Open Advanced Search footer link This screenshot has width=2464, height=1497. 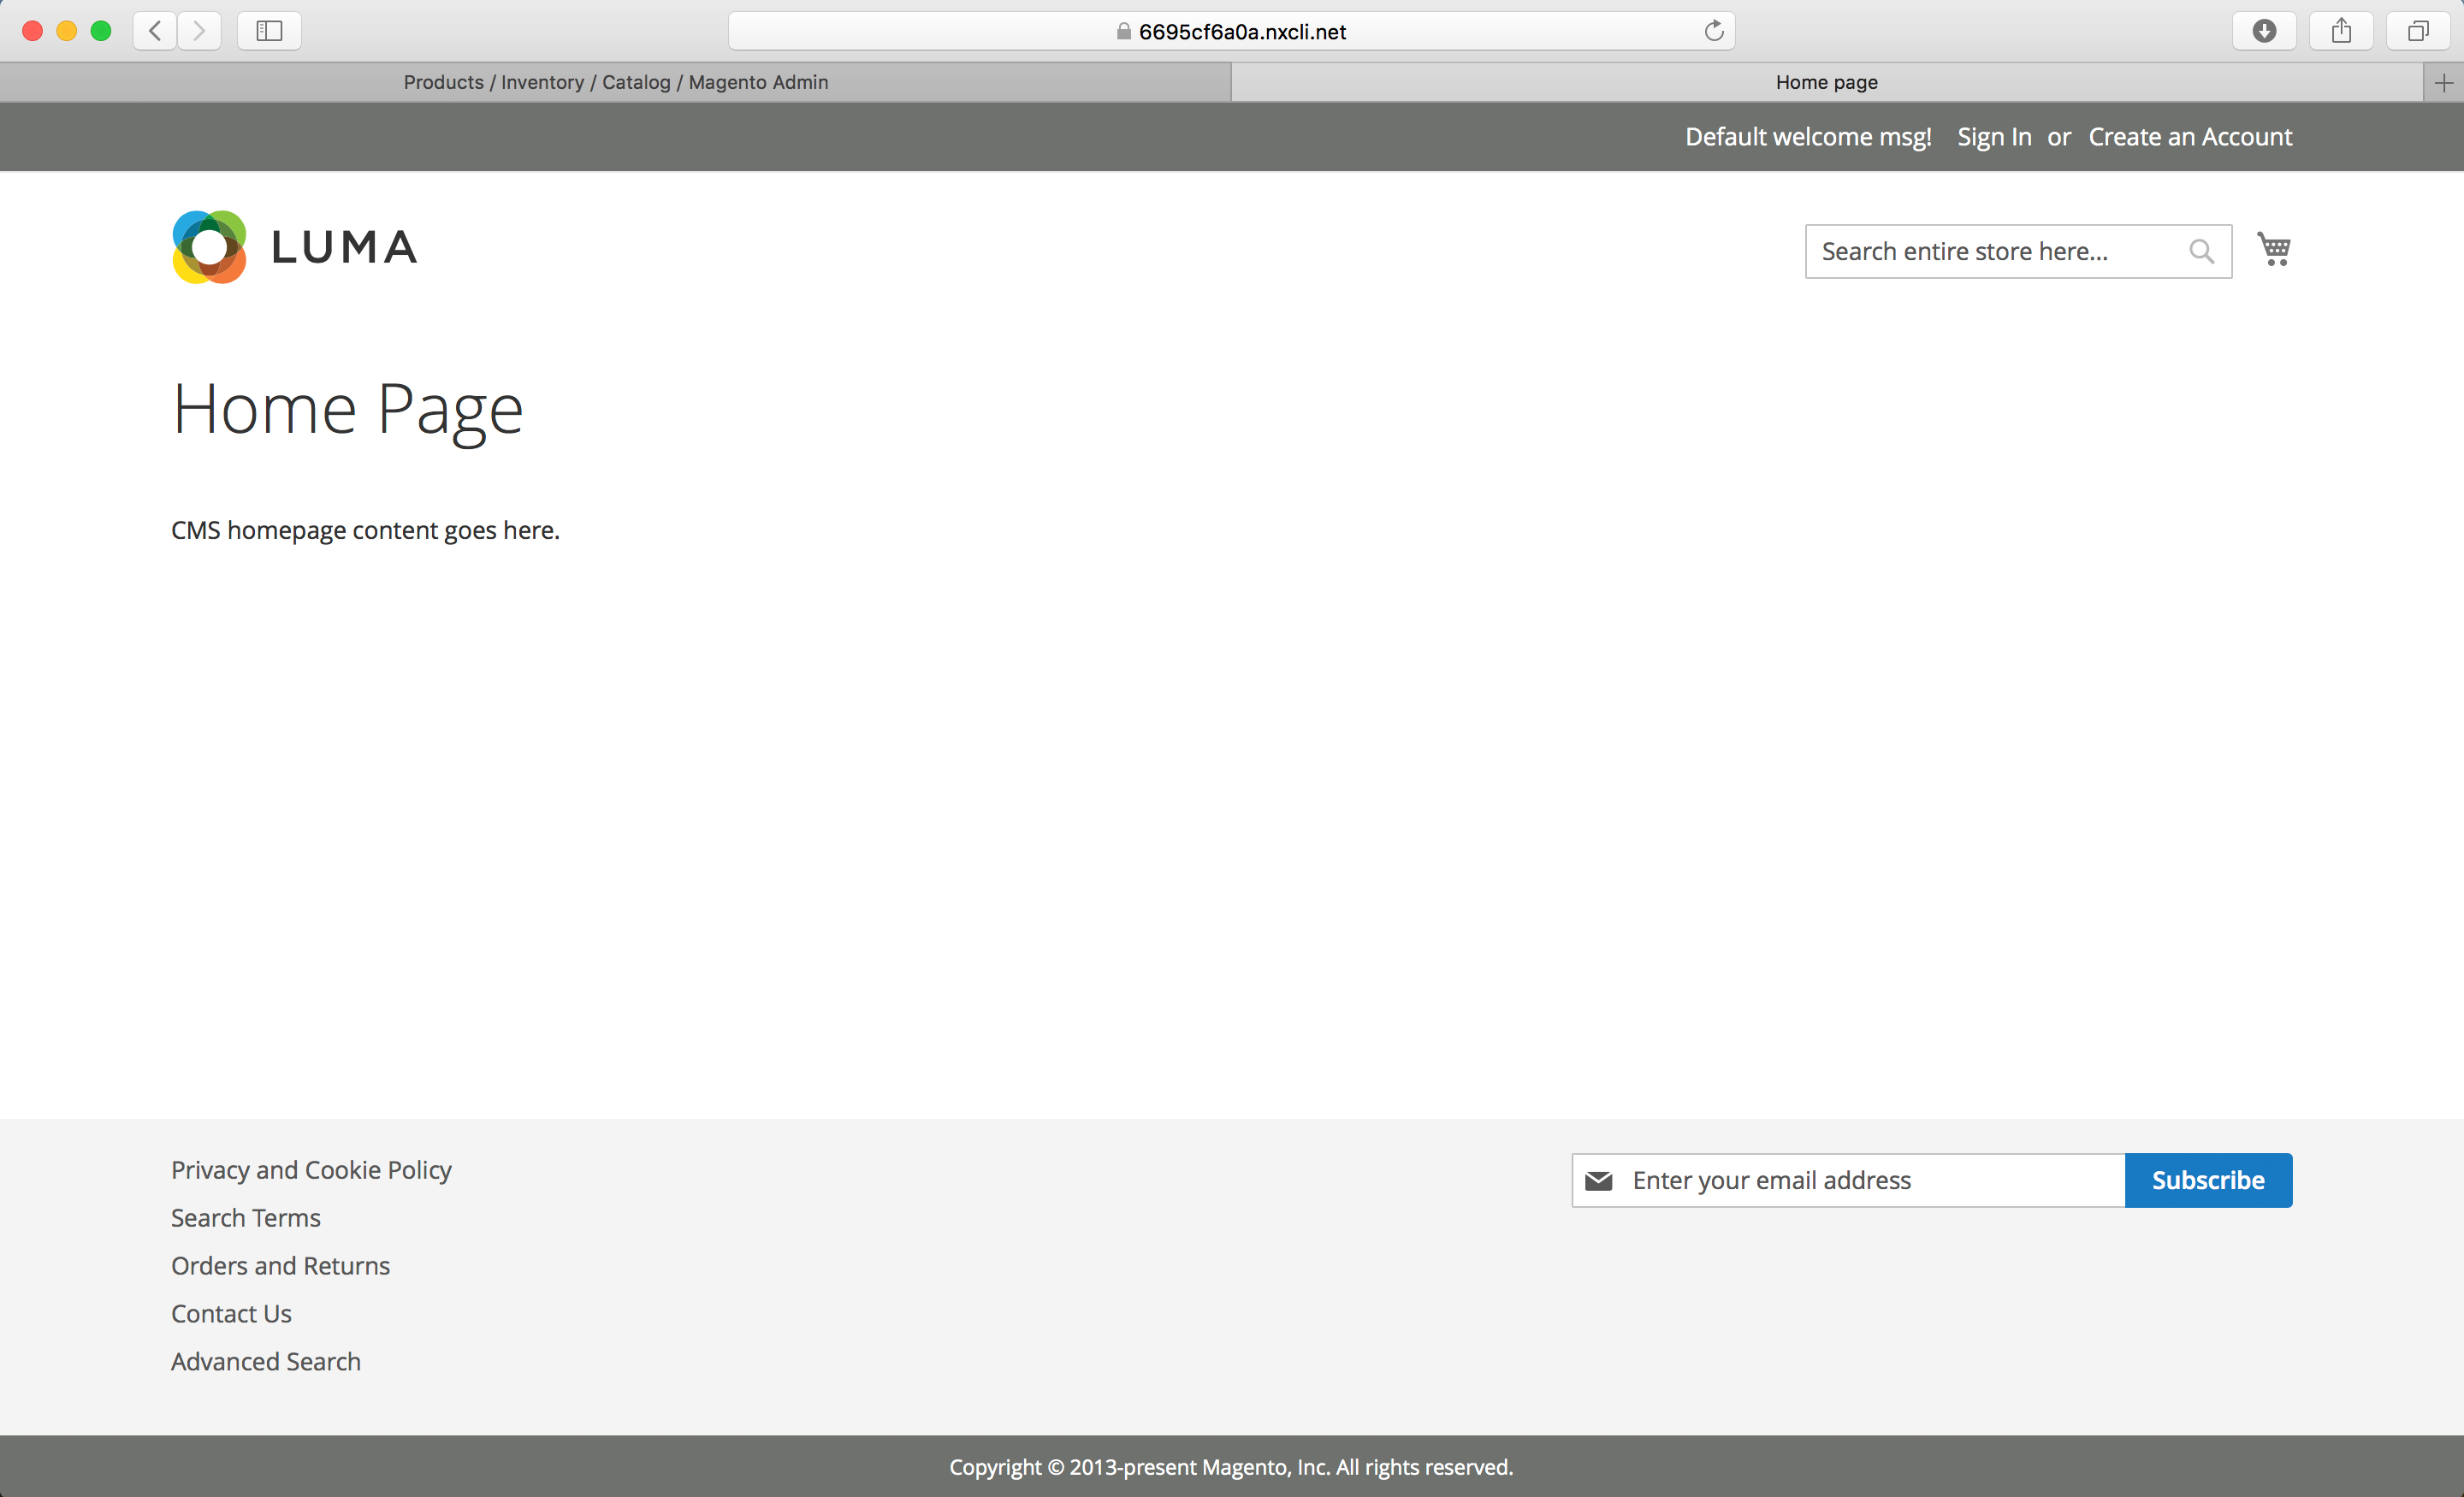coord(266,1362)
